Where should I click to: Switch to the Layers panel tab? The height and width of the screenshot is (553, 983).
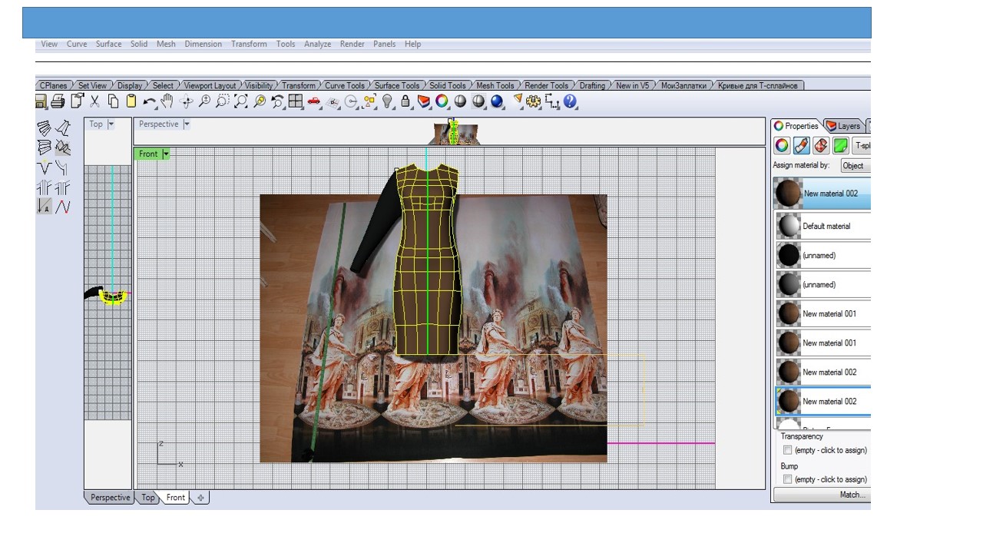click(844, 126)
